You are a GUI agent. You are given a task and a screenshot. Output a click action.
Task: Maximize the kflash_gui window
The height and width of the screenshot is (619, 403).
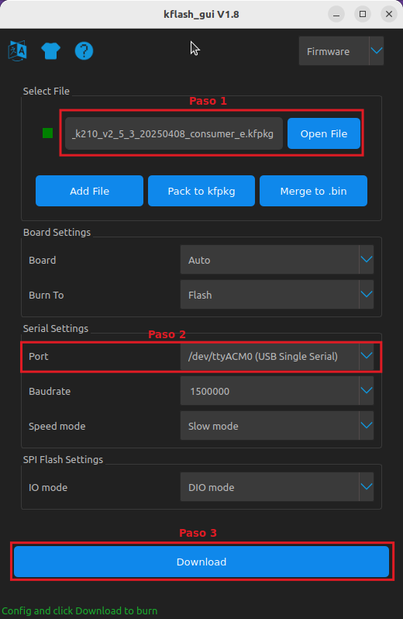point(363,14)
